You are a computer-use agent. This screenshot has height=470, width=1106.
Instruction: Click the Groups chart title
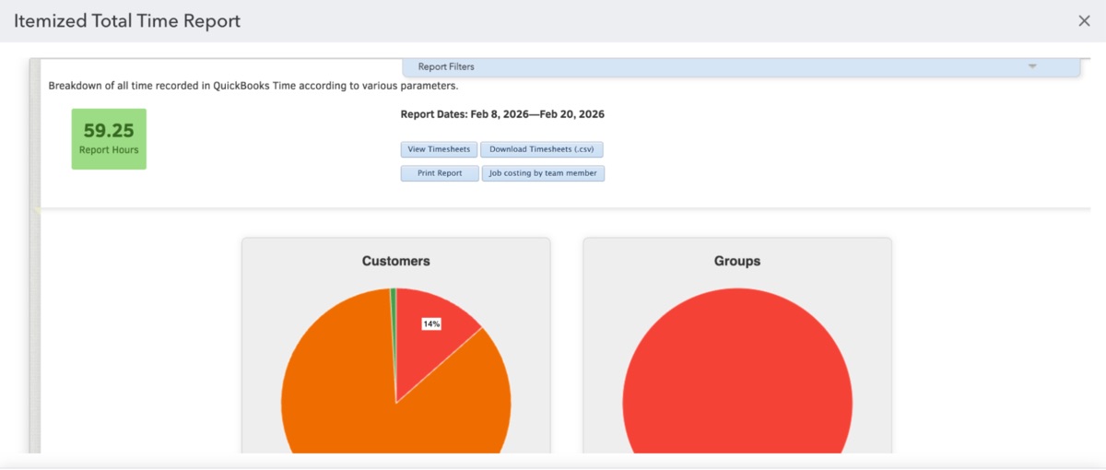737,261
